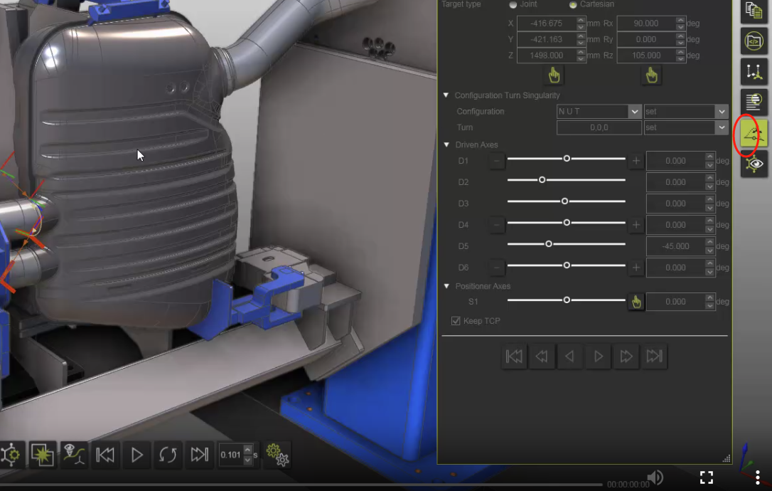Click the plus button for D1 axis
Screen dimensions: 772x491
point(636,161)
